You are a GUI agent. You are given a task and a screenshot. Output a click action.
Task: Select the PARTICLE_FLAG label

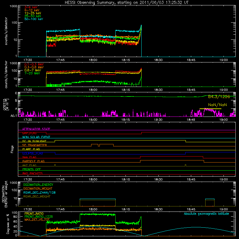click(33, 161)
